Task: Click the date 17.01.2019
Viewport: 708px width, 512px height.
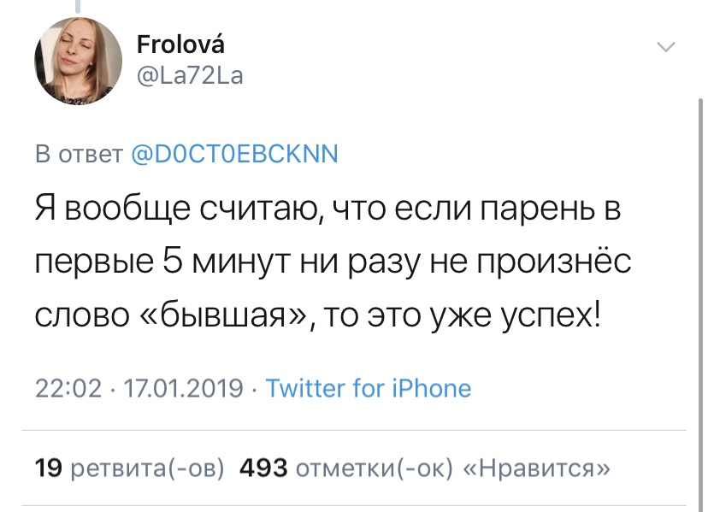Action: [183, 388]
